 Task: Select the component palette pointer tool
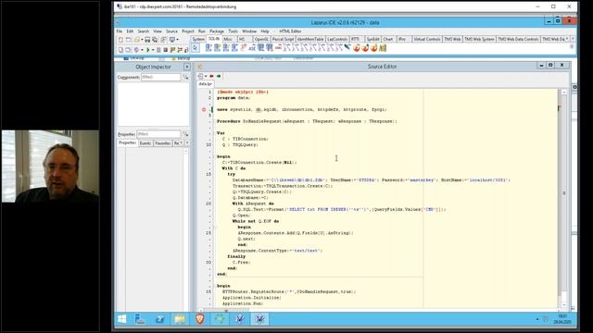coord(196,48)
